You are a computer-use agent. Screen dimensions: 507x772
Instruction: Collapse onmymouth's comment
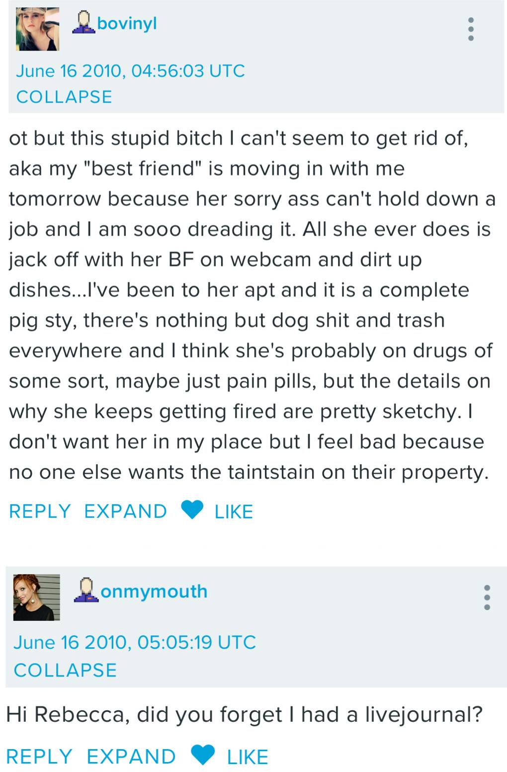point(65,670)
